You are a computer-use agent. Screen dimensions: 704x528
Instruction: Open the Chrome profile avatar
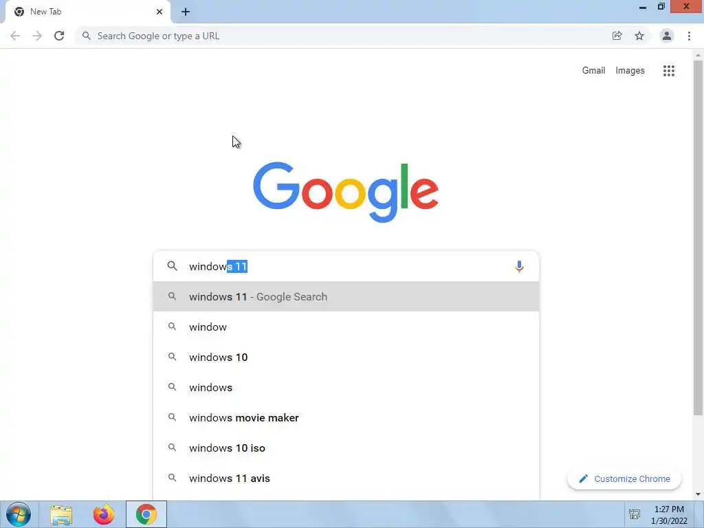[x=667, y=36]
